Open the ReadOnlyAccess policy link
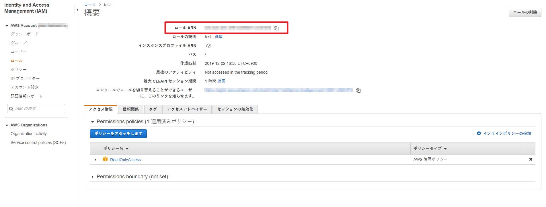The image size is (546, 207). coord(125,160)
